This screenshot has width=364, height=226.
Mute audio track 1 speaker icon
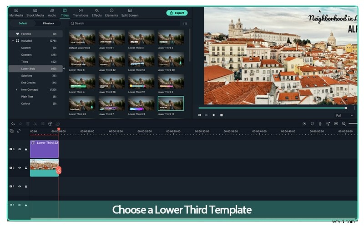pos(20,205)
